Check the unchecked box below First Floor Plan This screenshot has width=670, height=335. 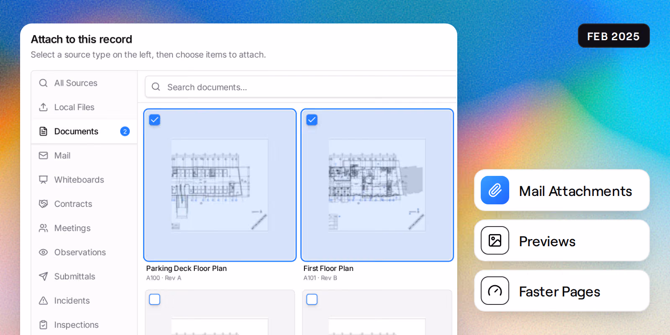(x=312, y=299)
